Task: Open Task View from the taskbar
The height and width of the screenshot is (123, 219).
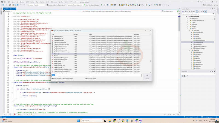Action: tap(105, 121)
